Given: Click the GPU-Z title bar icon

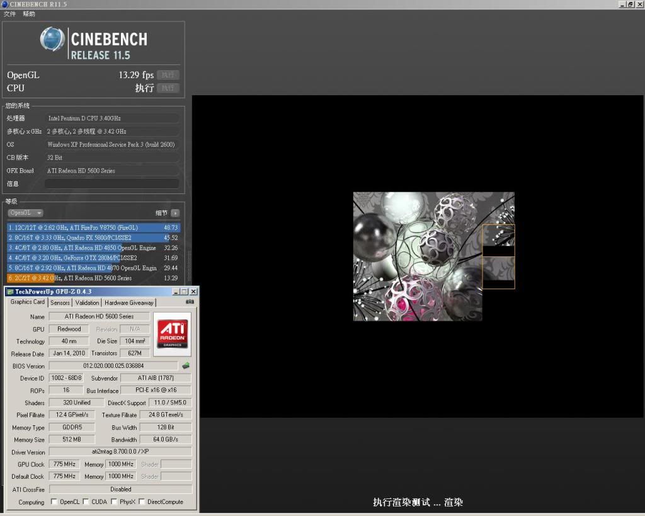Looking at the screenshot, I should (9, 292).
